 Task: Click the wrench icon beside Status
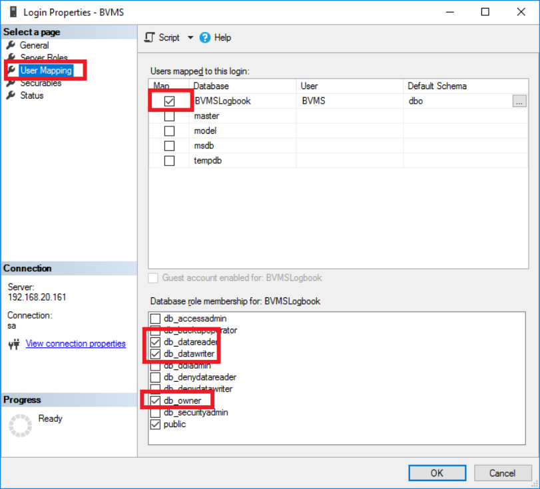point(11,95)
